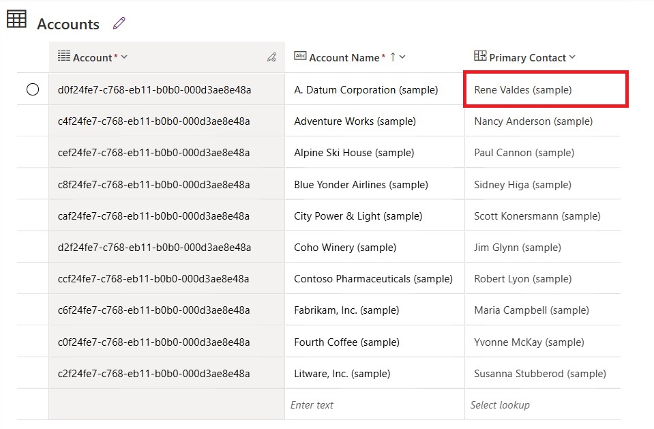Click the Nancy Anderson (sample) contact cell
The height and width of the screenshot is (429, 654).
pyautogui.click(x=543, y=121)
